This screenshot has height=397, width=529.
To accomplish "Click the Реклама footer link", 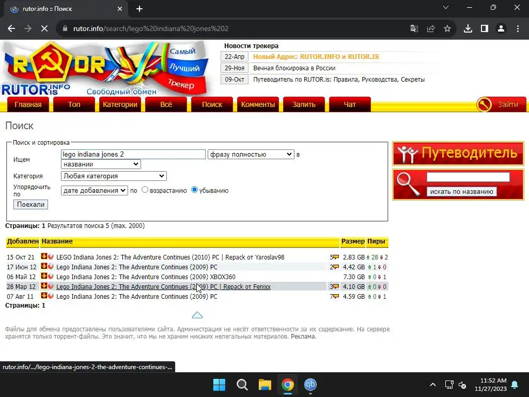I will [x=303, y=337].
